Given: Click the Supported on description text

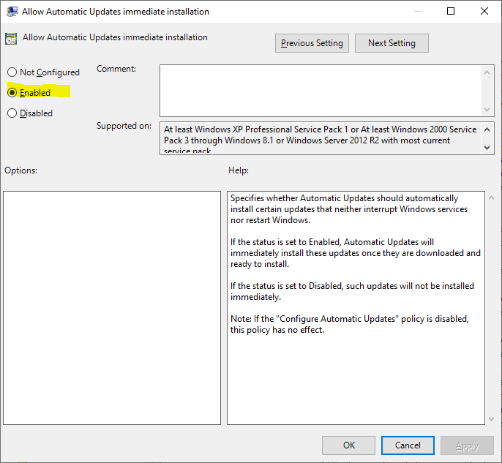Looking at the screenshot, I should [x=321, y=138].
